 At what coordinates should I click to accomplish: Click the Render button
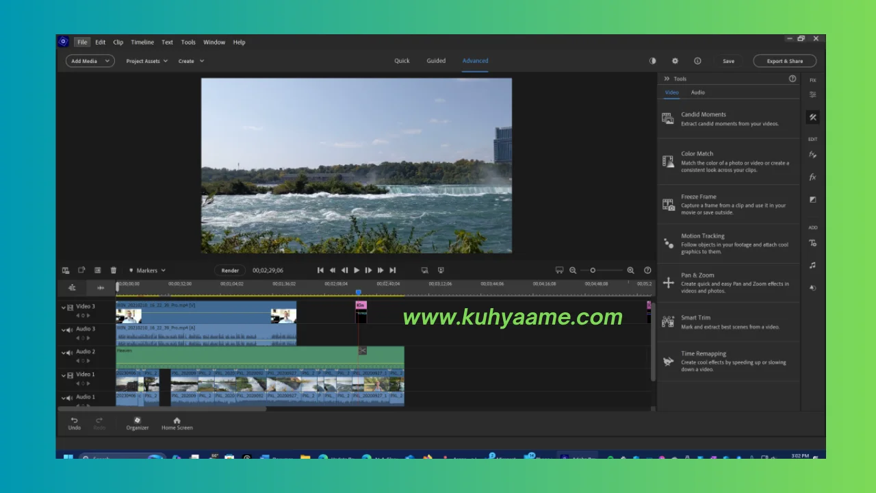pyautogui.click(x=230, y=270)
